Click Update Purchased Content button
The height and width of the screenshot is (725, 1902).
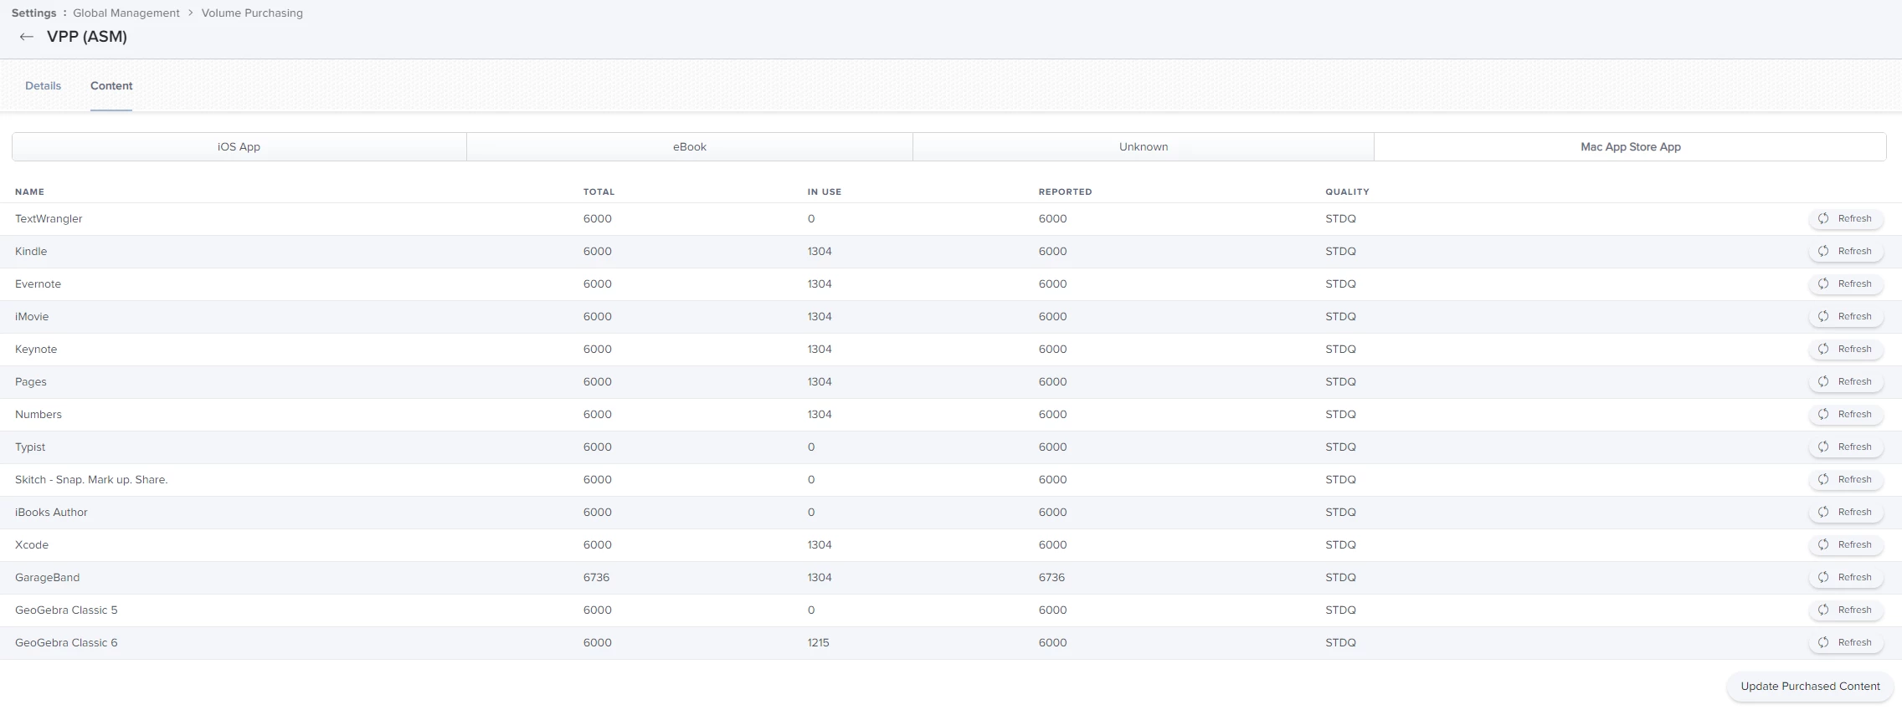(x=1810, y=687)
